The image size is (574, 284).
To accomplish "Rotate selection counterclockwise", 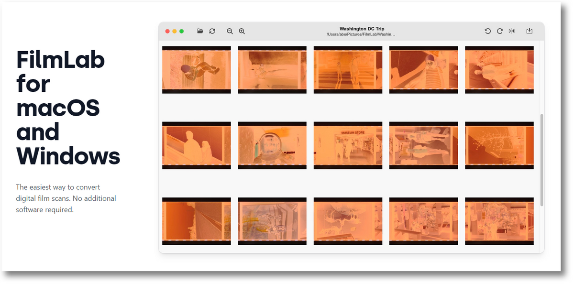I will tap(487, 31).
